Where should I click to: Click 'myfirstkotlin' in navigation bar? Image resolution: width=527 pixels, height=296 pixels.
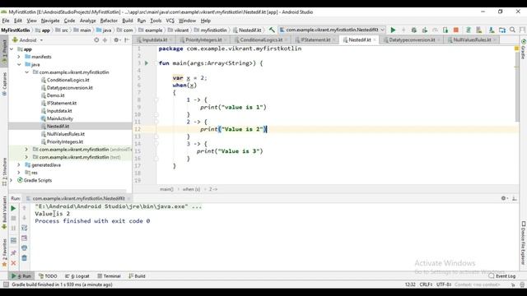point(213,30)
